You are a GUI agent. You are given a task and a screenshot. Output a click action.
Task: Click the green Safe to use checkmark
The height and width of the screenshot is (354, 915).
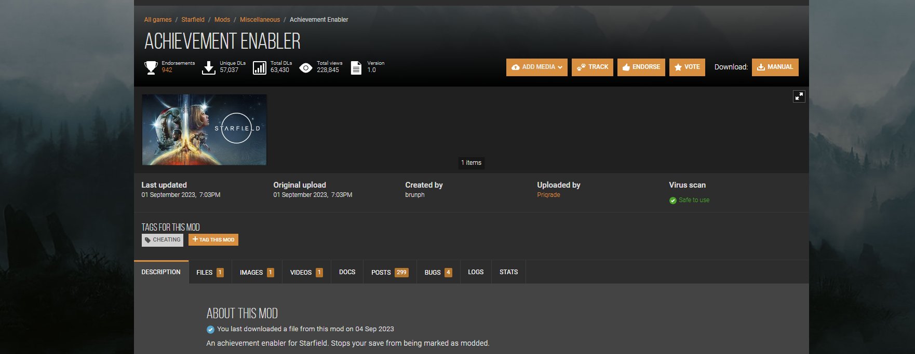click(x=673, y=200)
